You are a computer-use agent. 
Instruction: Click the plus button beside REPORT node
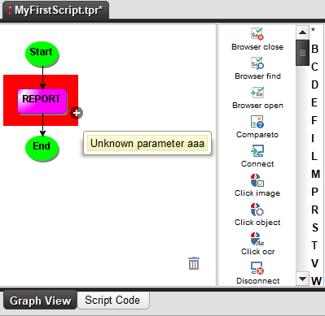(77, 113)
